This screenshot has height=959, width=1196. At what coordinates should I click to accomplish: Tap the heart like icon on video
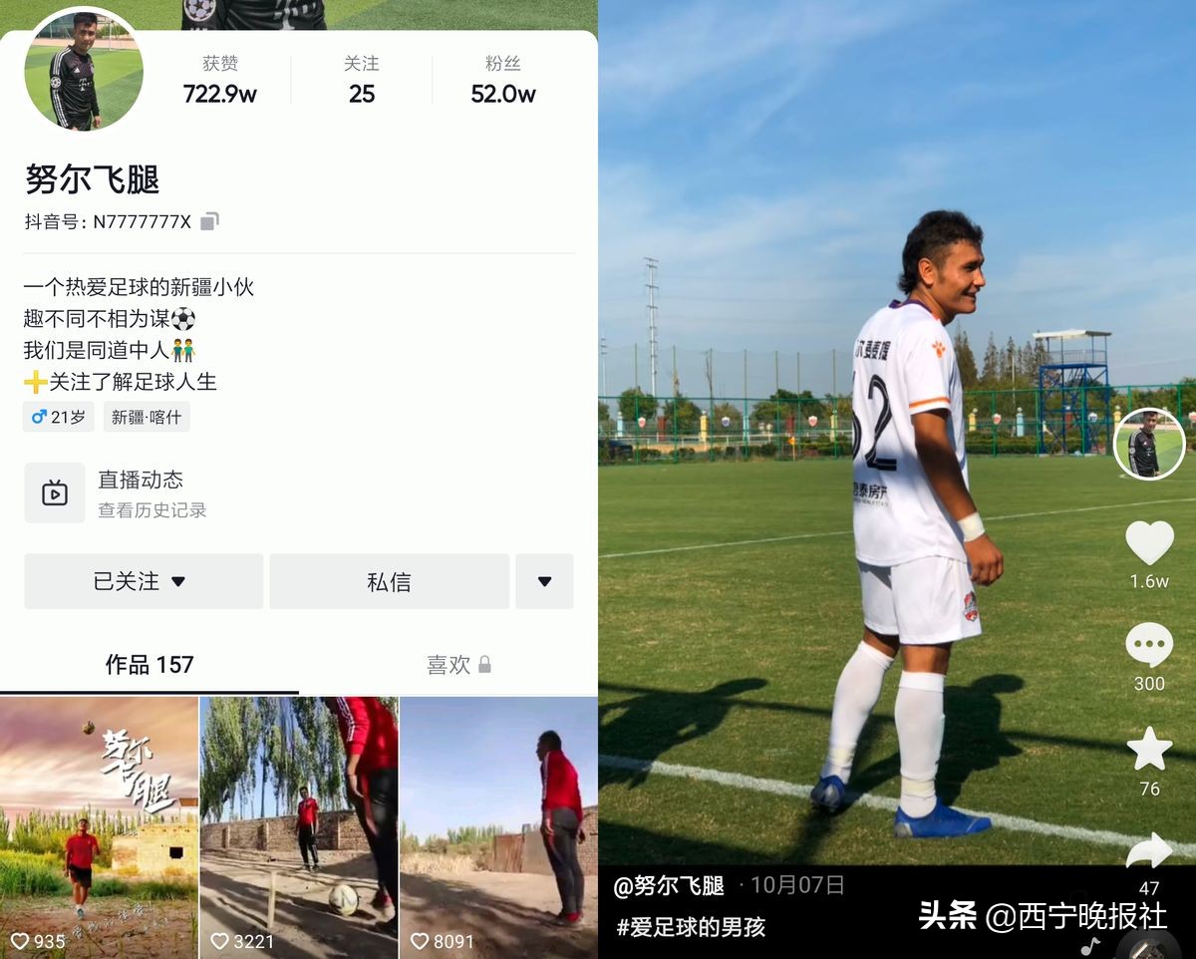pos(1149,542)
